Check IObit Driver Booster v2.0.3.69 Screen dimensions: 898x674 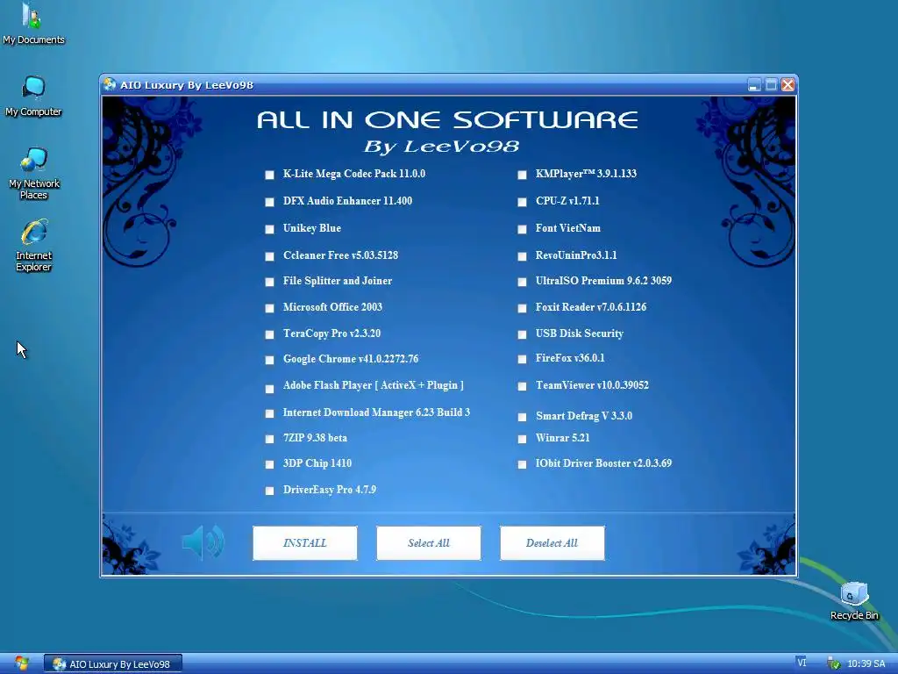(x=522, y=464)
